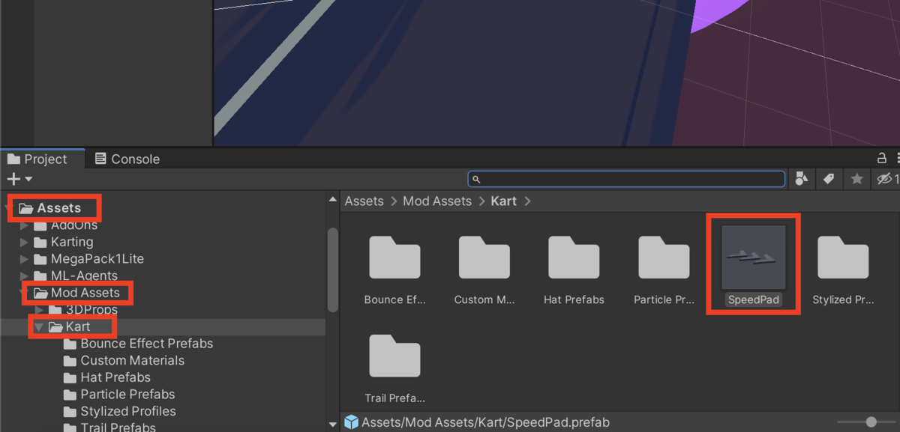Select Bounce Effect Prefabs in tree

[x=138, y=344]
